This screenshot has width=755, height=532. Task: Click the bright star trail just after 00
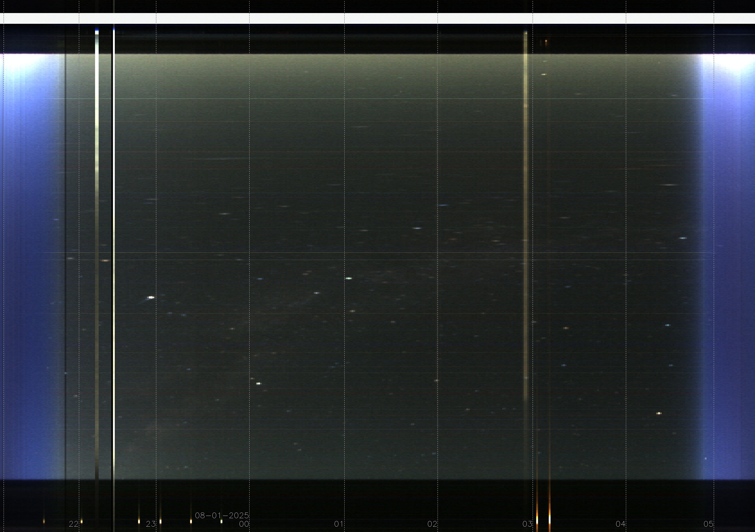258,383
